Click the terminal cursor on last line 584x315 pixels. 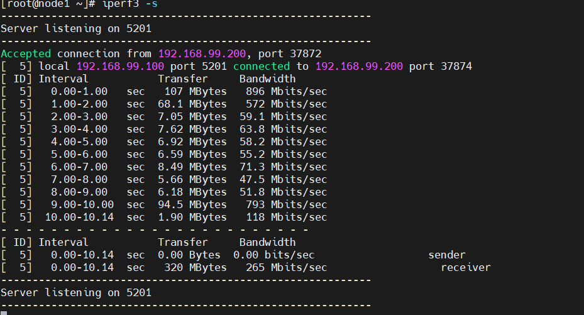click(x=4, y=312)
